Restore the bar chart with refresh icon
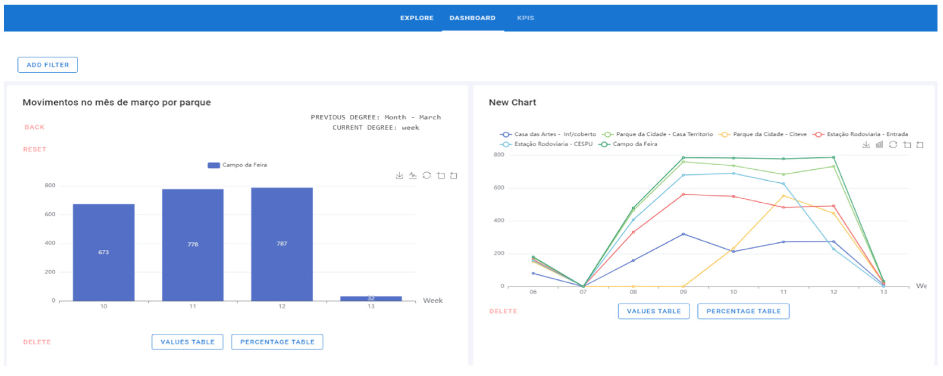The height and width of the screenshot is (376, 943). (x=427, y=175)
